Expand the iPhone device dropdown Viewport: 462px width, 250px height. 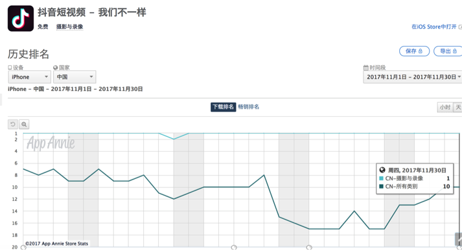coord(29,77)
